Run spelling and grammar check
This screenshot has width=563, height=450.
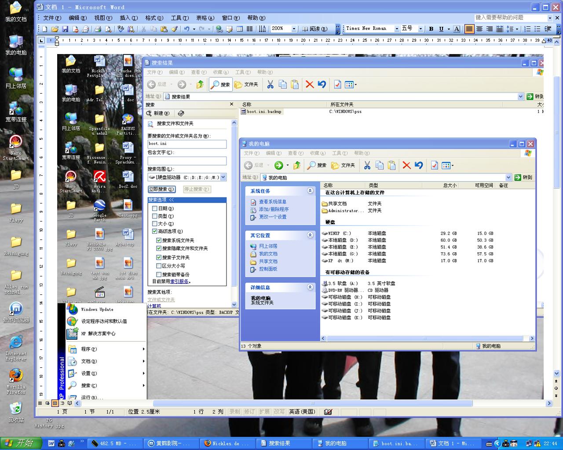pos(121,29)
